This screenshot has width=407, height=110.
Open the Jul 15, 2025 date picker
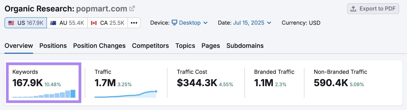(252, 23)
